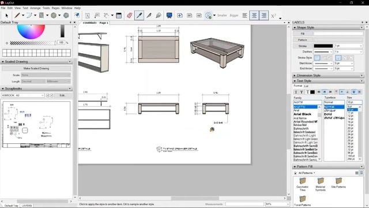Click the active Style eyedropper tool
This screenshot has height=208, width=369.
(140, 16)
